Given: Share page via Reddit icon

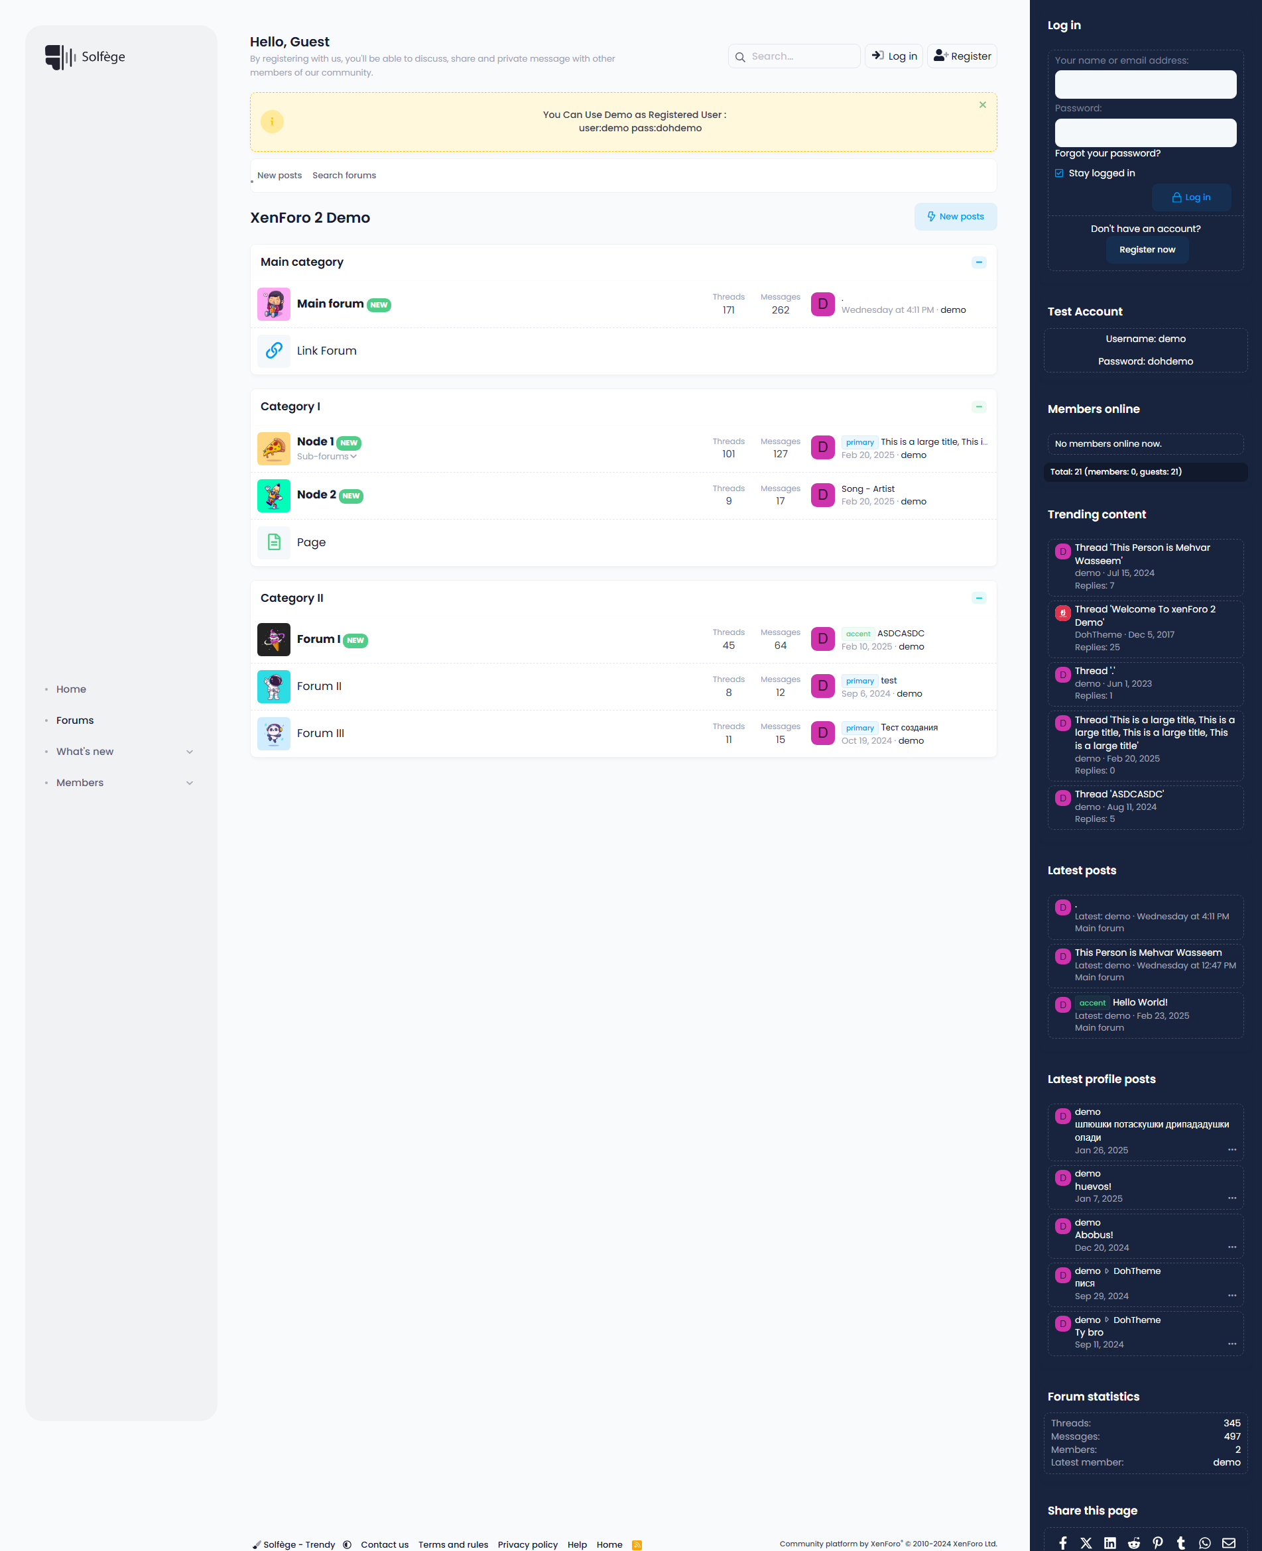Looking at the screenshot, I should (1133, 1543).
